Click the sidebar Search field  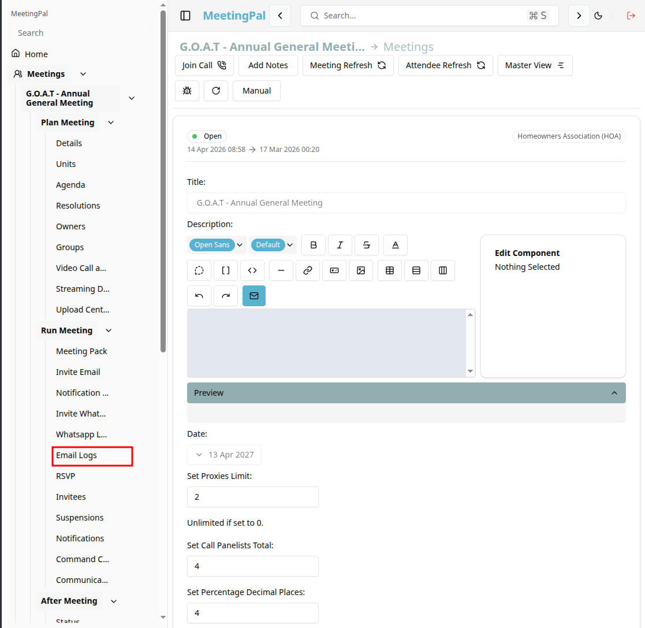click(x=80, y=33)
